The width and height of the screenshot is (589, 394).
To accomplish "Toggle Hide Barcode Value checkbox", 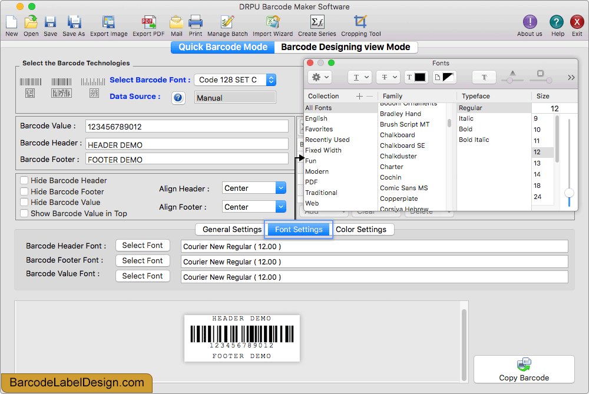I will coord(24,203).
